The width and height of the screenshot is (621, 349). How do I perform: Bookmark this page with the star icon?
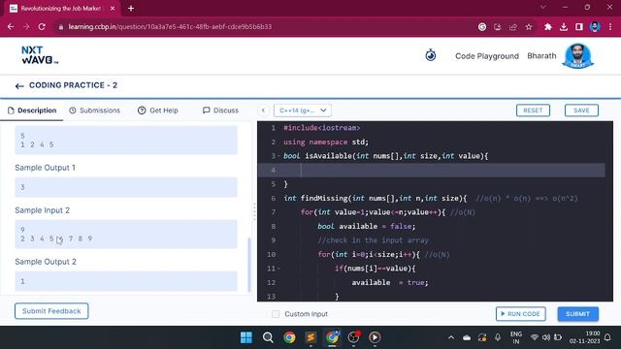pos(529,27)
